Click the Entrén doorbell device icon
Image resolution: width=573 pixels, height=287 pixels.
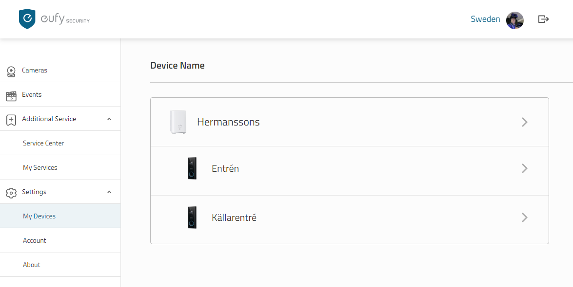pos(192,168)
